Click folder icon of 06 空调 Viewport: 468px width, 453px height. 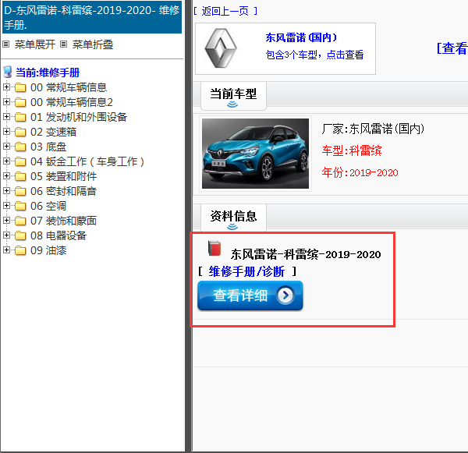pyautogui.click(x=20, y=206)
